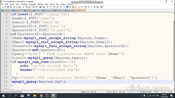The width and height of the screenshot is (175, 98).
Task: Open the Plugins menu
Action: [63, 4]
